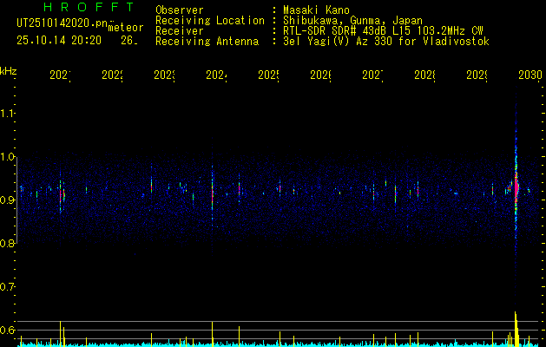546x347 pixels.
Task: Select the date and time 25.10.14 20:20
Action: click(x=59, y=41)
